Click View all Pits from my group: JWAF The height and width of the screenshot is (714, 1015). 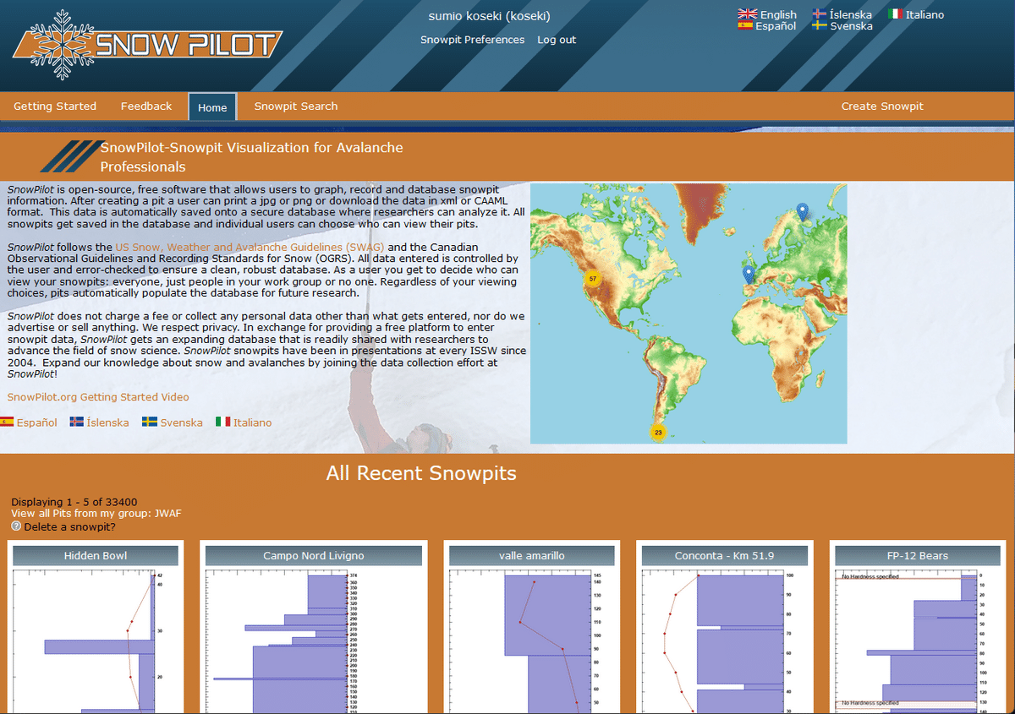pos(96,513)
